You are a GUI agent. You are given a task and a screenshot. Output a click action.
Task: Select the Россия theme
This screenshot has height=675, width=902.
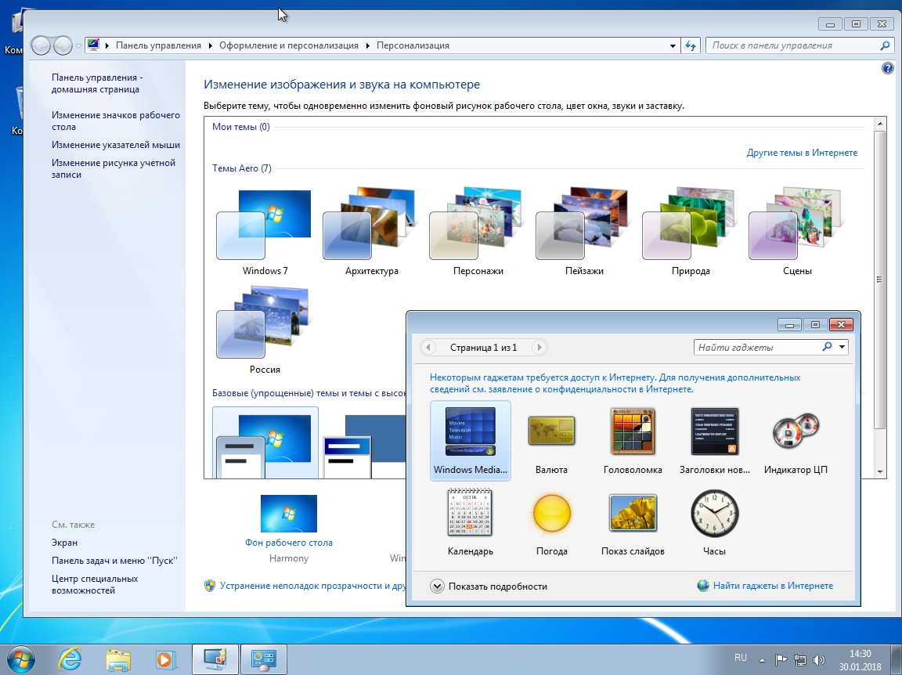(x=265, y=331)
